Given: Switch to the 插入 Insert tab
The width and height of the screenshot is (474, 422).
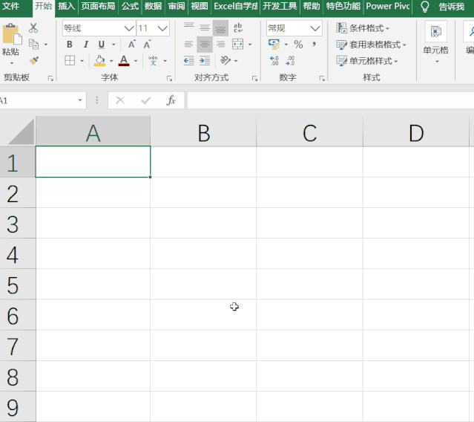Looking at the screenshot, I should (67, 6).
